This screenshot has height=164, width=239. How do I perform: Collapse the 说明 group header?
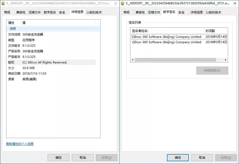[x=53, y=29]
